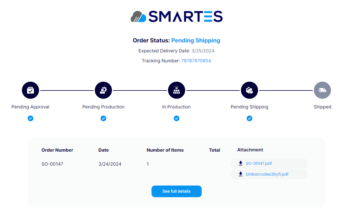Click the download icon beside SO-00147.pdf
Image resolution: width=358 pixels, height=210 pixels.
tap(241, 163)
